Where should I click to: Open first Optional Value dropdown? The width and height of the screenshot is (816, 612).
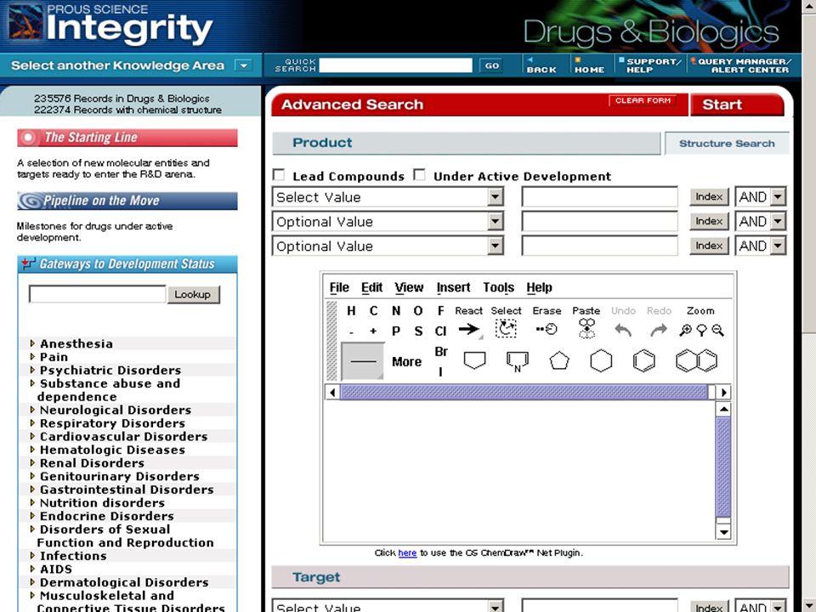(388, 221)
